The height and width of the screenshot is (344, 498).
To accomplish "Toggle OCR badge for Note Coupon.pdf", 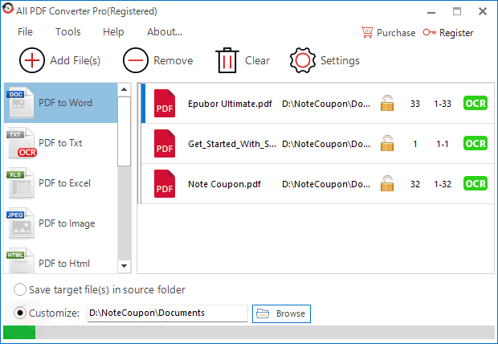I will coord(476,183).
